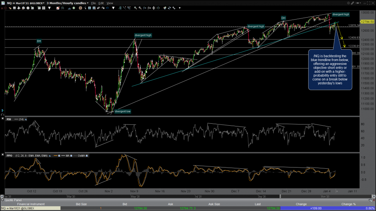The image size is (376, 211).
Task: Redo the chart action
Action: click(x=103, y=8)
